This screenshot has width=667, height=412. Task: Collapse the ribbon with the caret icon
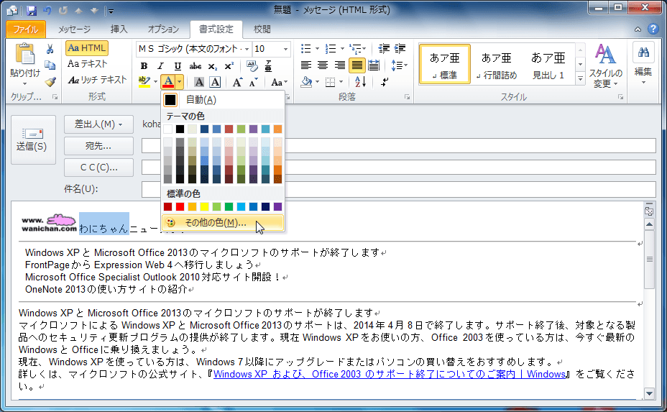(x=638, y=29)
